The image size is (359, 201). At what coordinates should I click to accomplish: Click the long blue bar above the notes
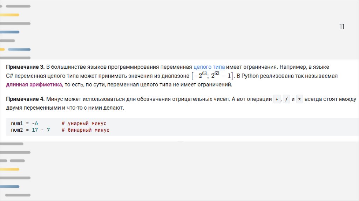coord(20,49)
